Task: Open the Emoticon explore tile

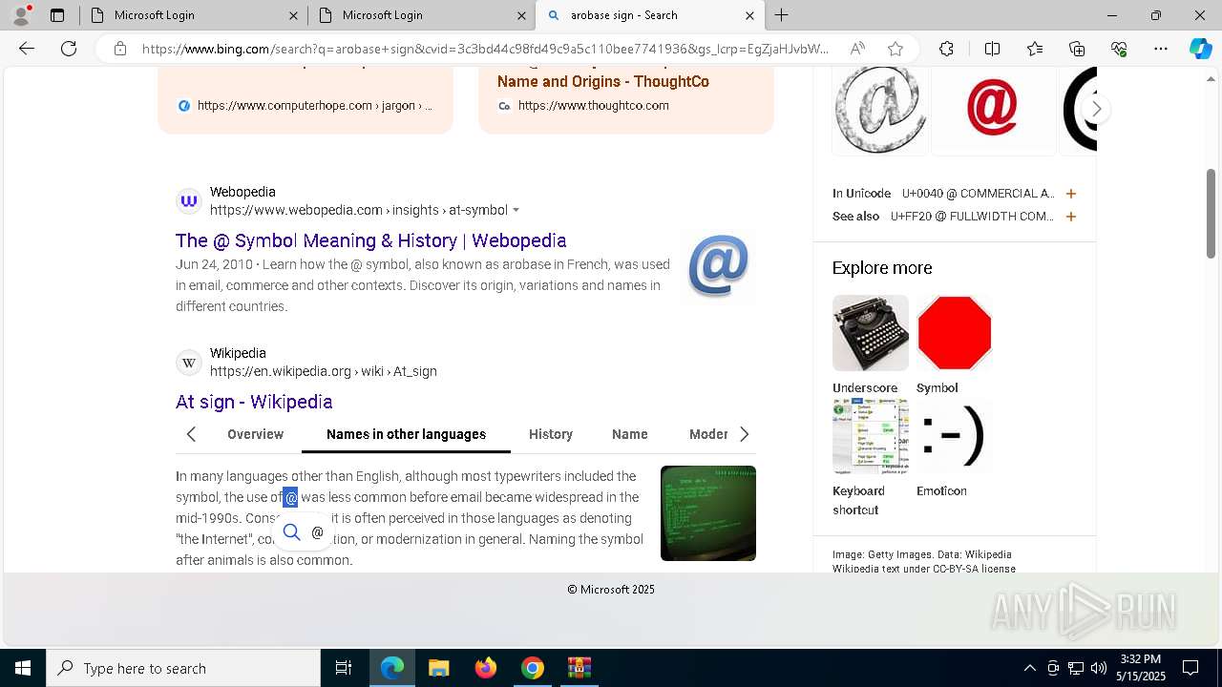Action: 955,436
